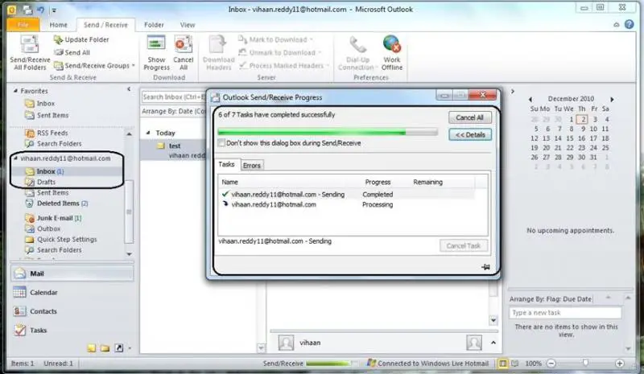Click Download Headers icon
This screenshot has width=644, height=374.
click(218, 44)
